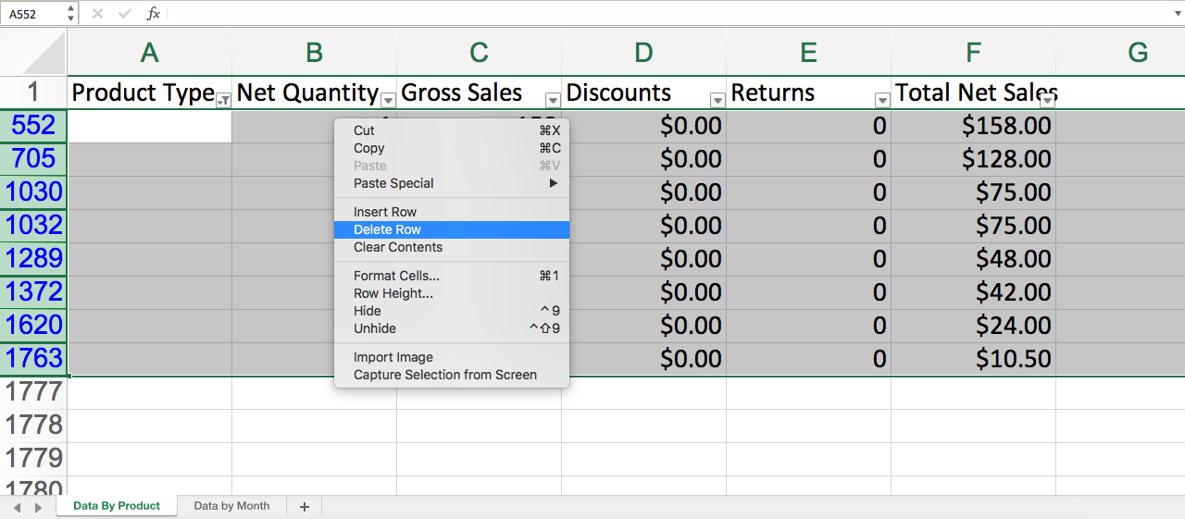Viewport: 1185px width, 519px height.
Task: Choose Import Image menu item
Action: coord(452,357)
